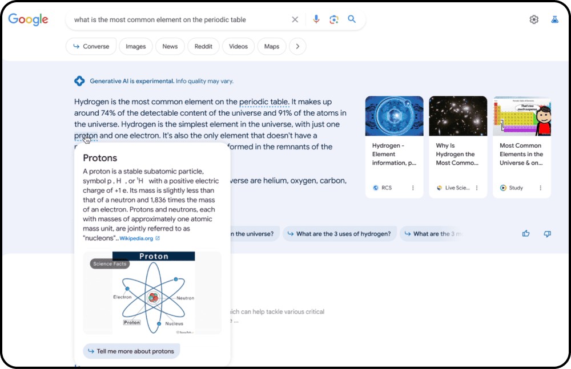Click the blue magnifier search icon
Viewport: 571px width, 369px height.
(351, 19)
